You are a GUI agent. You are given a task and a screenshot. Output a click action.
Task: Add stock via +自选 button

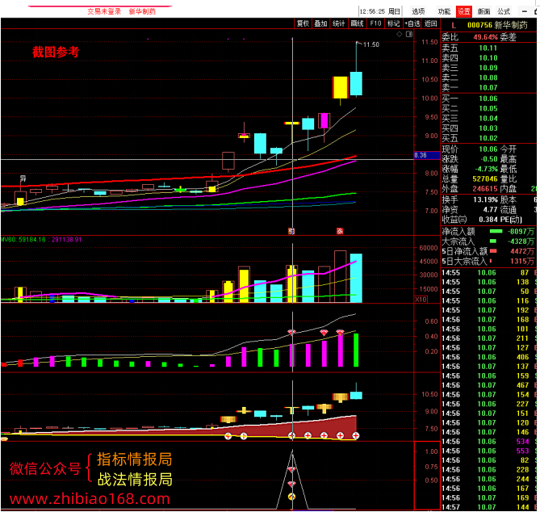(412, 23)
